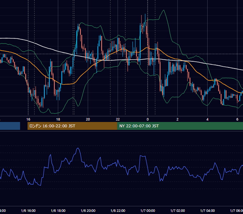Click hour label 0 on upper chart axis
This screenshot has width=243, height=214.
[x=148, y=119]
